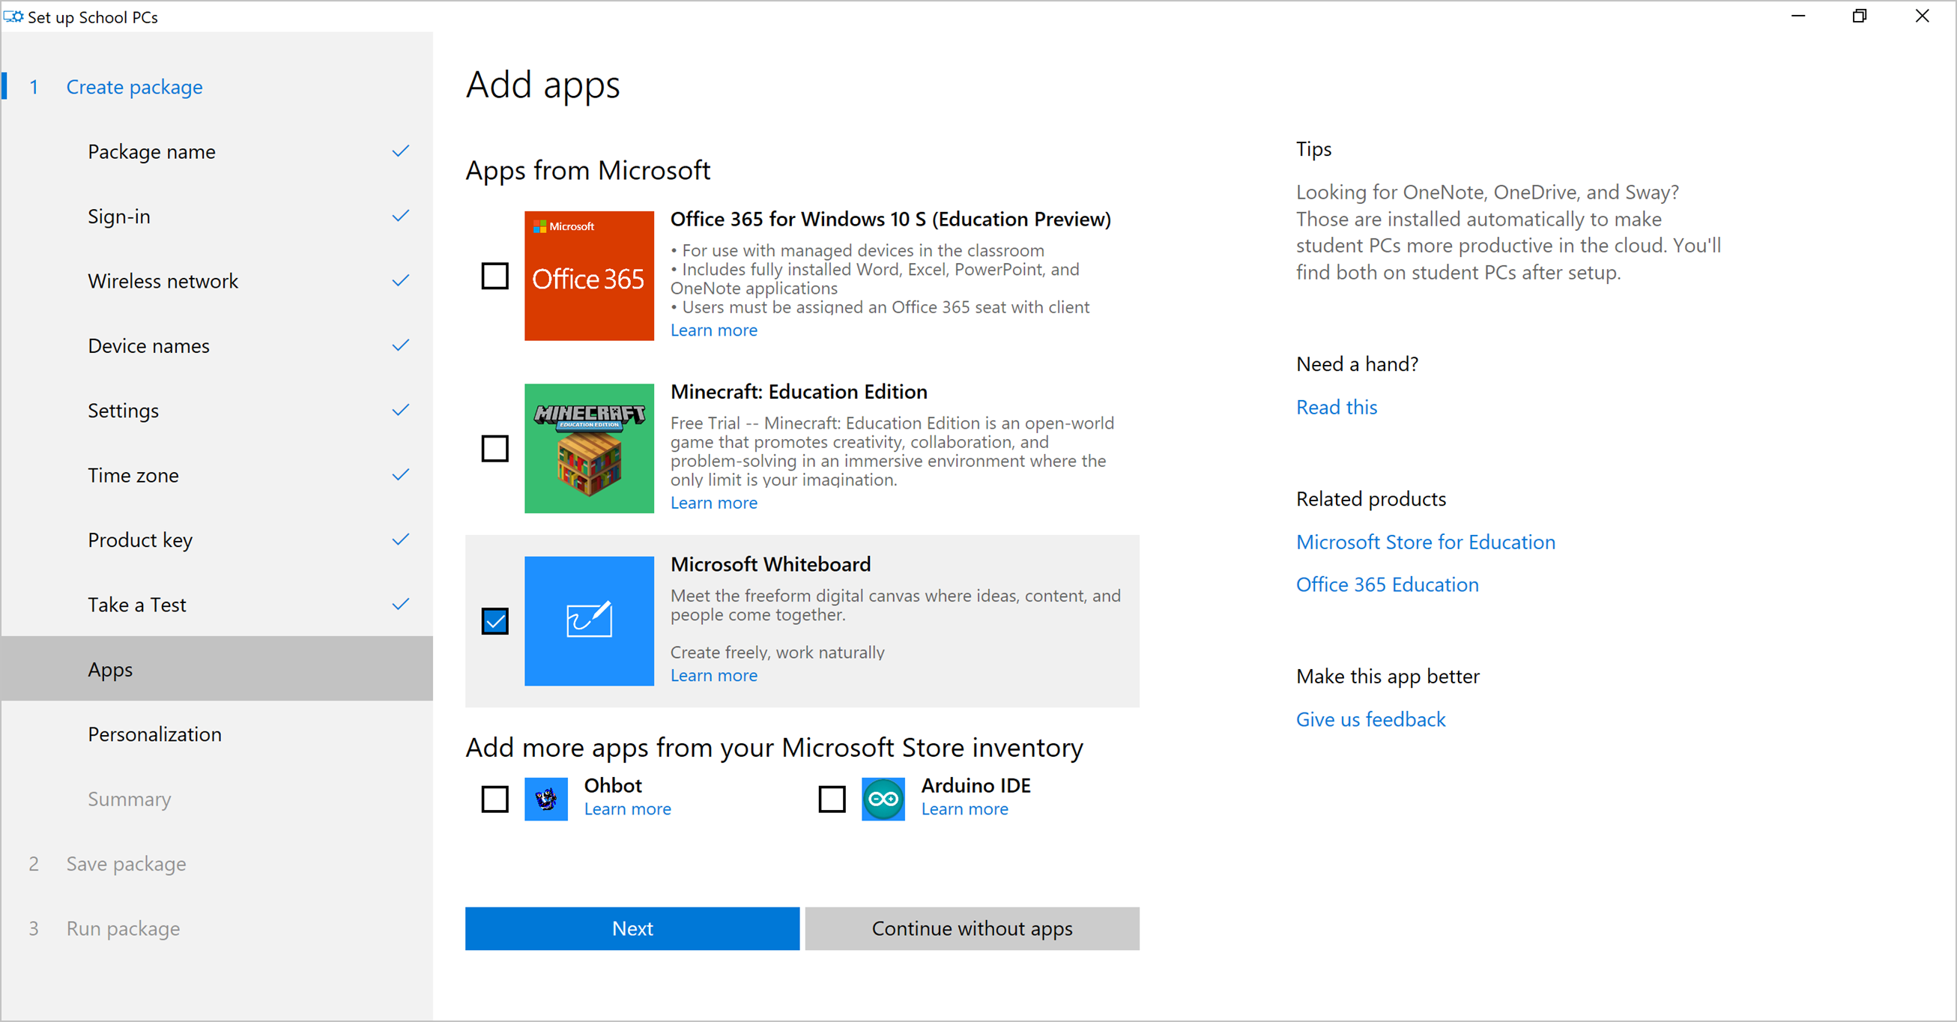Select the Ohbot app checkbox
1957x1022 pixels.
(494, 799)
